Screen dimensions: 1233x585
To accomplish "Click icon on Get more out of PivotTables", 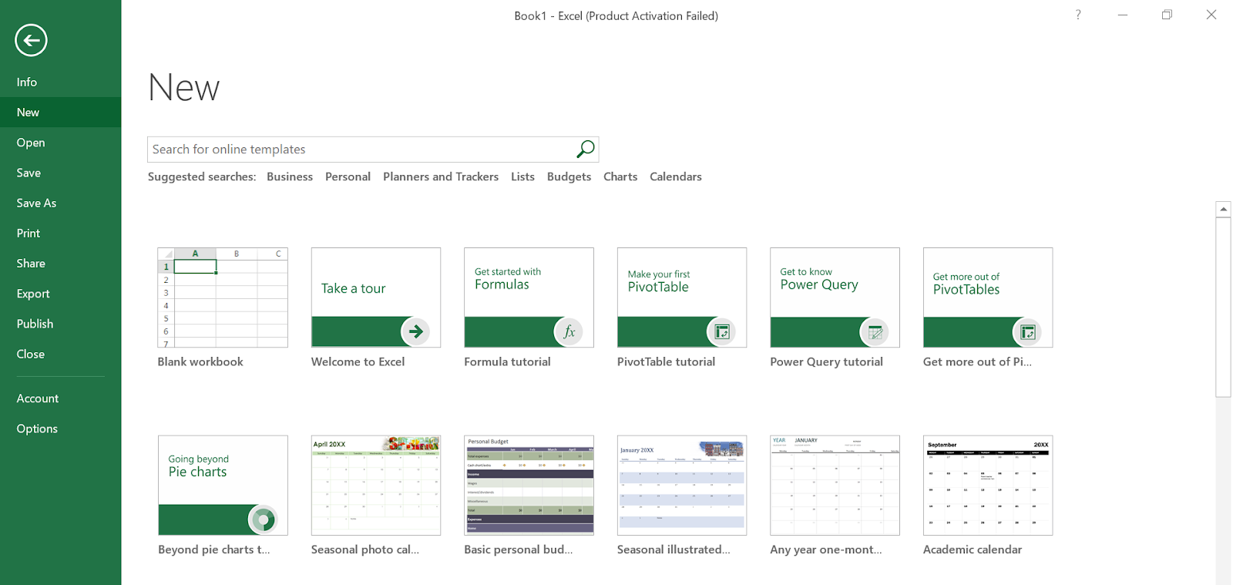I will point(1027,331).
